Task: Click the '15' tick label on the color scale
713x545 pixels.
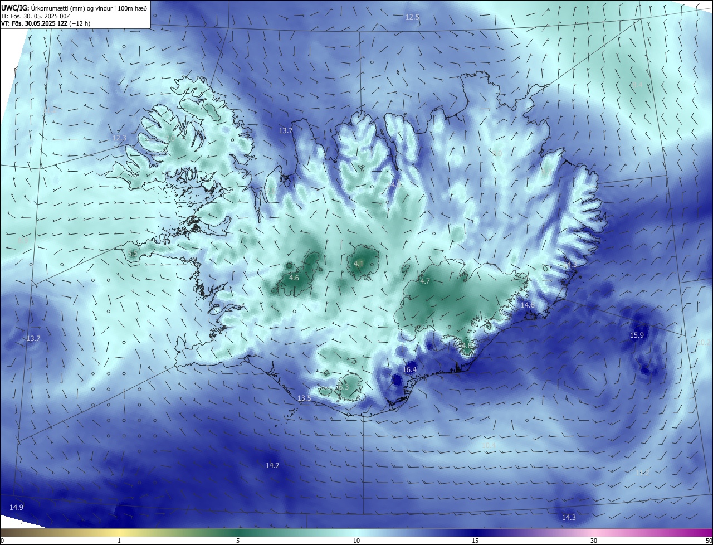Action: 475,541
